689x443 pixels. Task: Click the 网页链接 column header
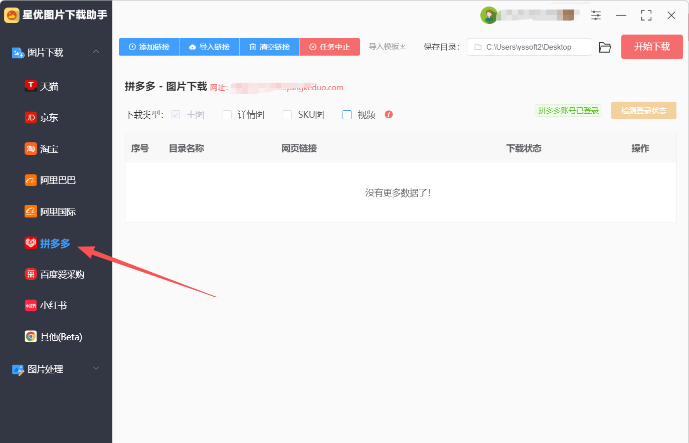[x=299, y=148]
